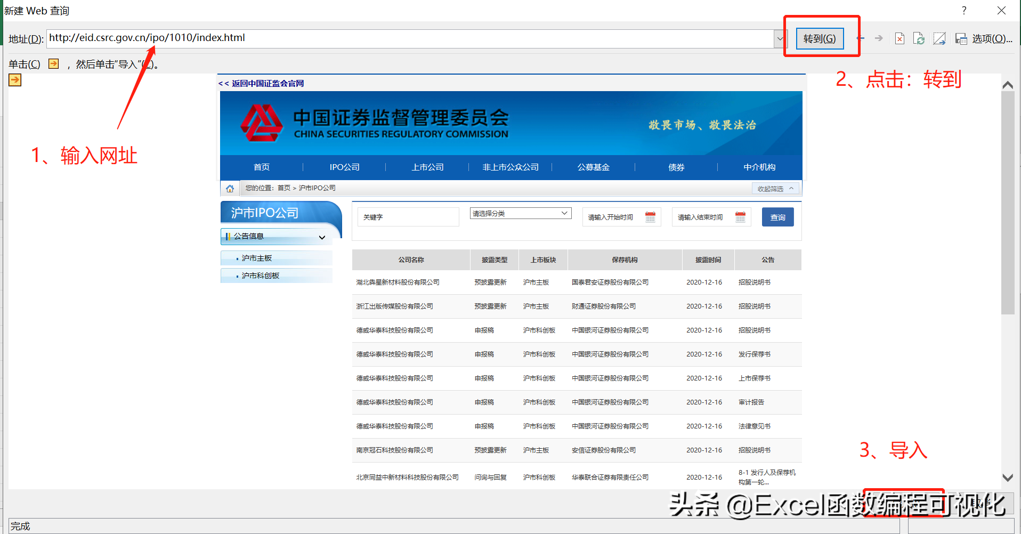The height and width of the screenshot is (534, 1021).
Task: Open the 审计报告 announcement link
Action: (x=751, y=402)
